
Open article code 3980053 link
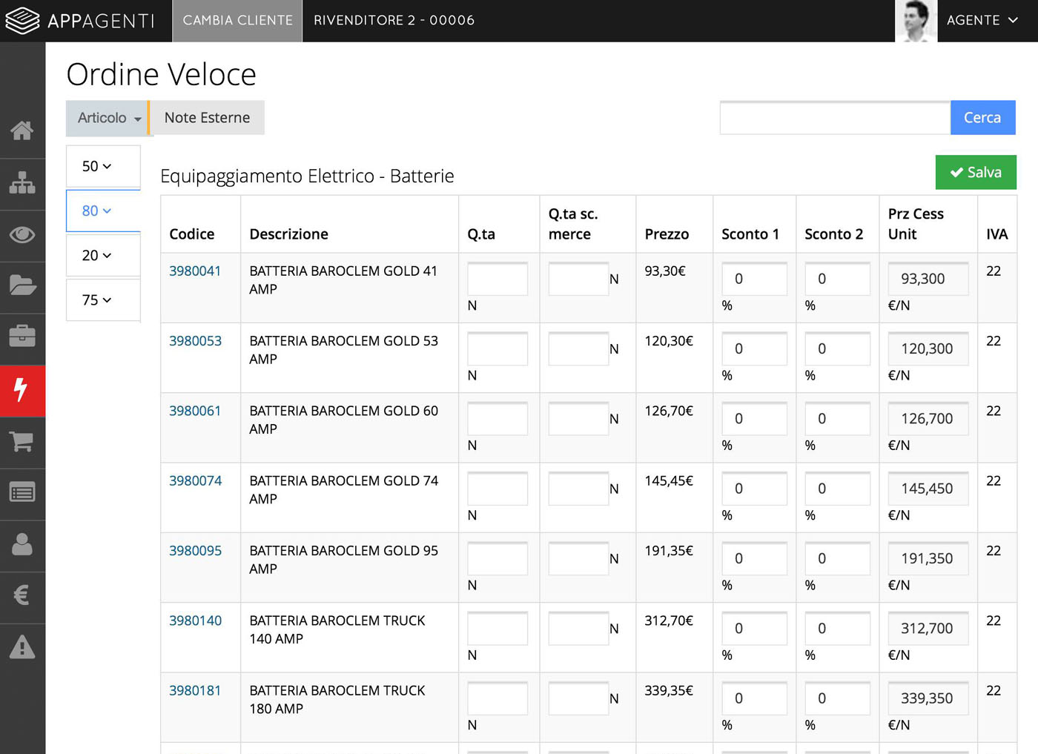pos(195,341)
